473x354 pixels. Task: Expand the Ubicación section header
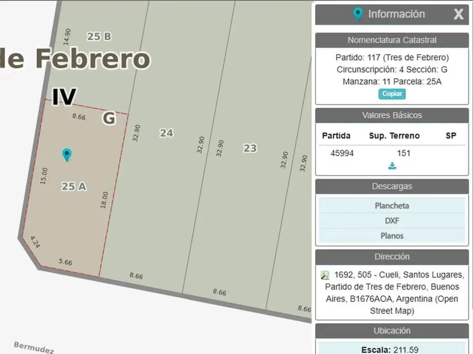[x=392, y=330]
